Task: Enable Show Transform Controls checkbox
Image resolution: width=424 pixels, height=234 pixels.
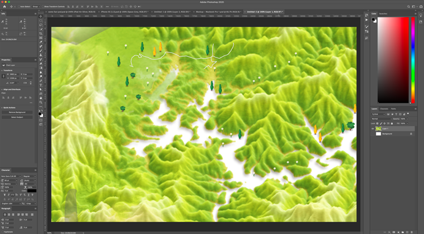Action: click(43, 7)
